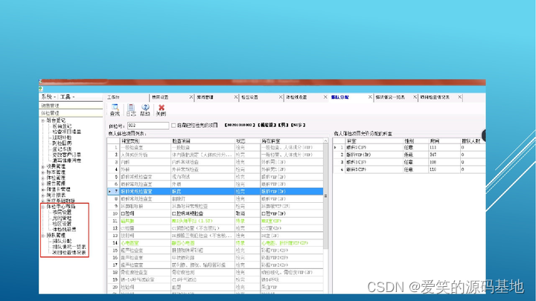Collapse the 体检中心布局 tree node
Viewport: 536px width, 301px height.
[43, 207]
